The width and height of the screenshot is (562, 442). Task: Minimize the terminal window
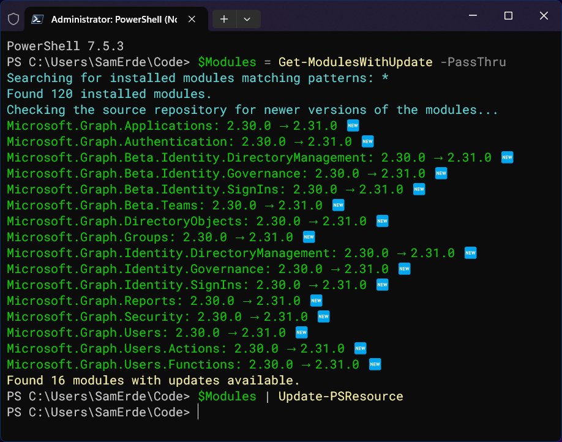click(x=473, y=15)
